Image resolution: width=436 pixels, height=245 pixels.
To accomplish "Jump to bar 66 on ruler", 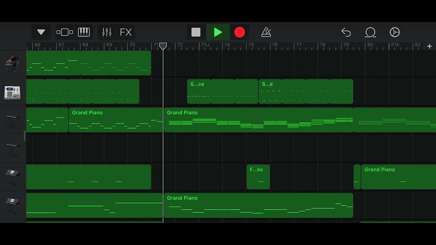I will [37, 45].
